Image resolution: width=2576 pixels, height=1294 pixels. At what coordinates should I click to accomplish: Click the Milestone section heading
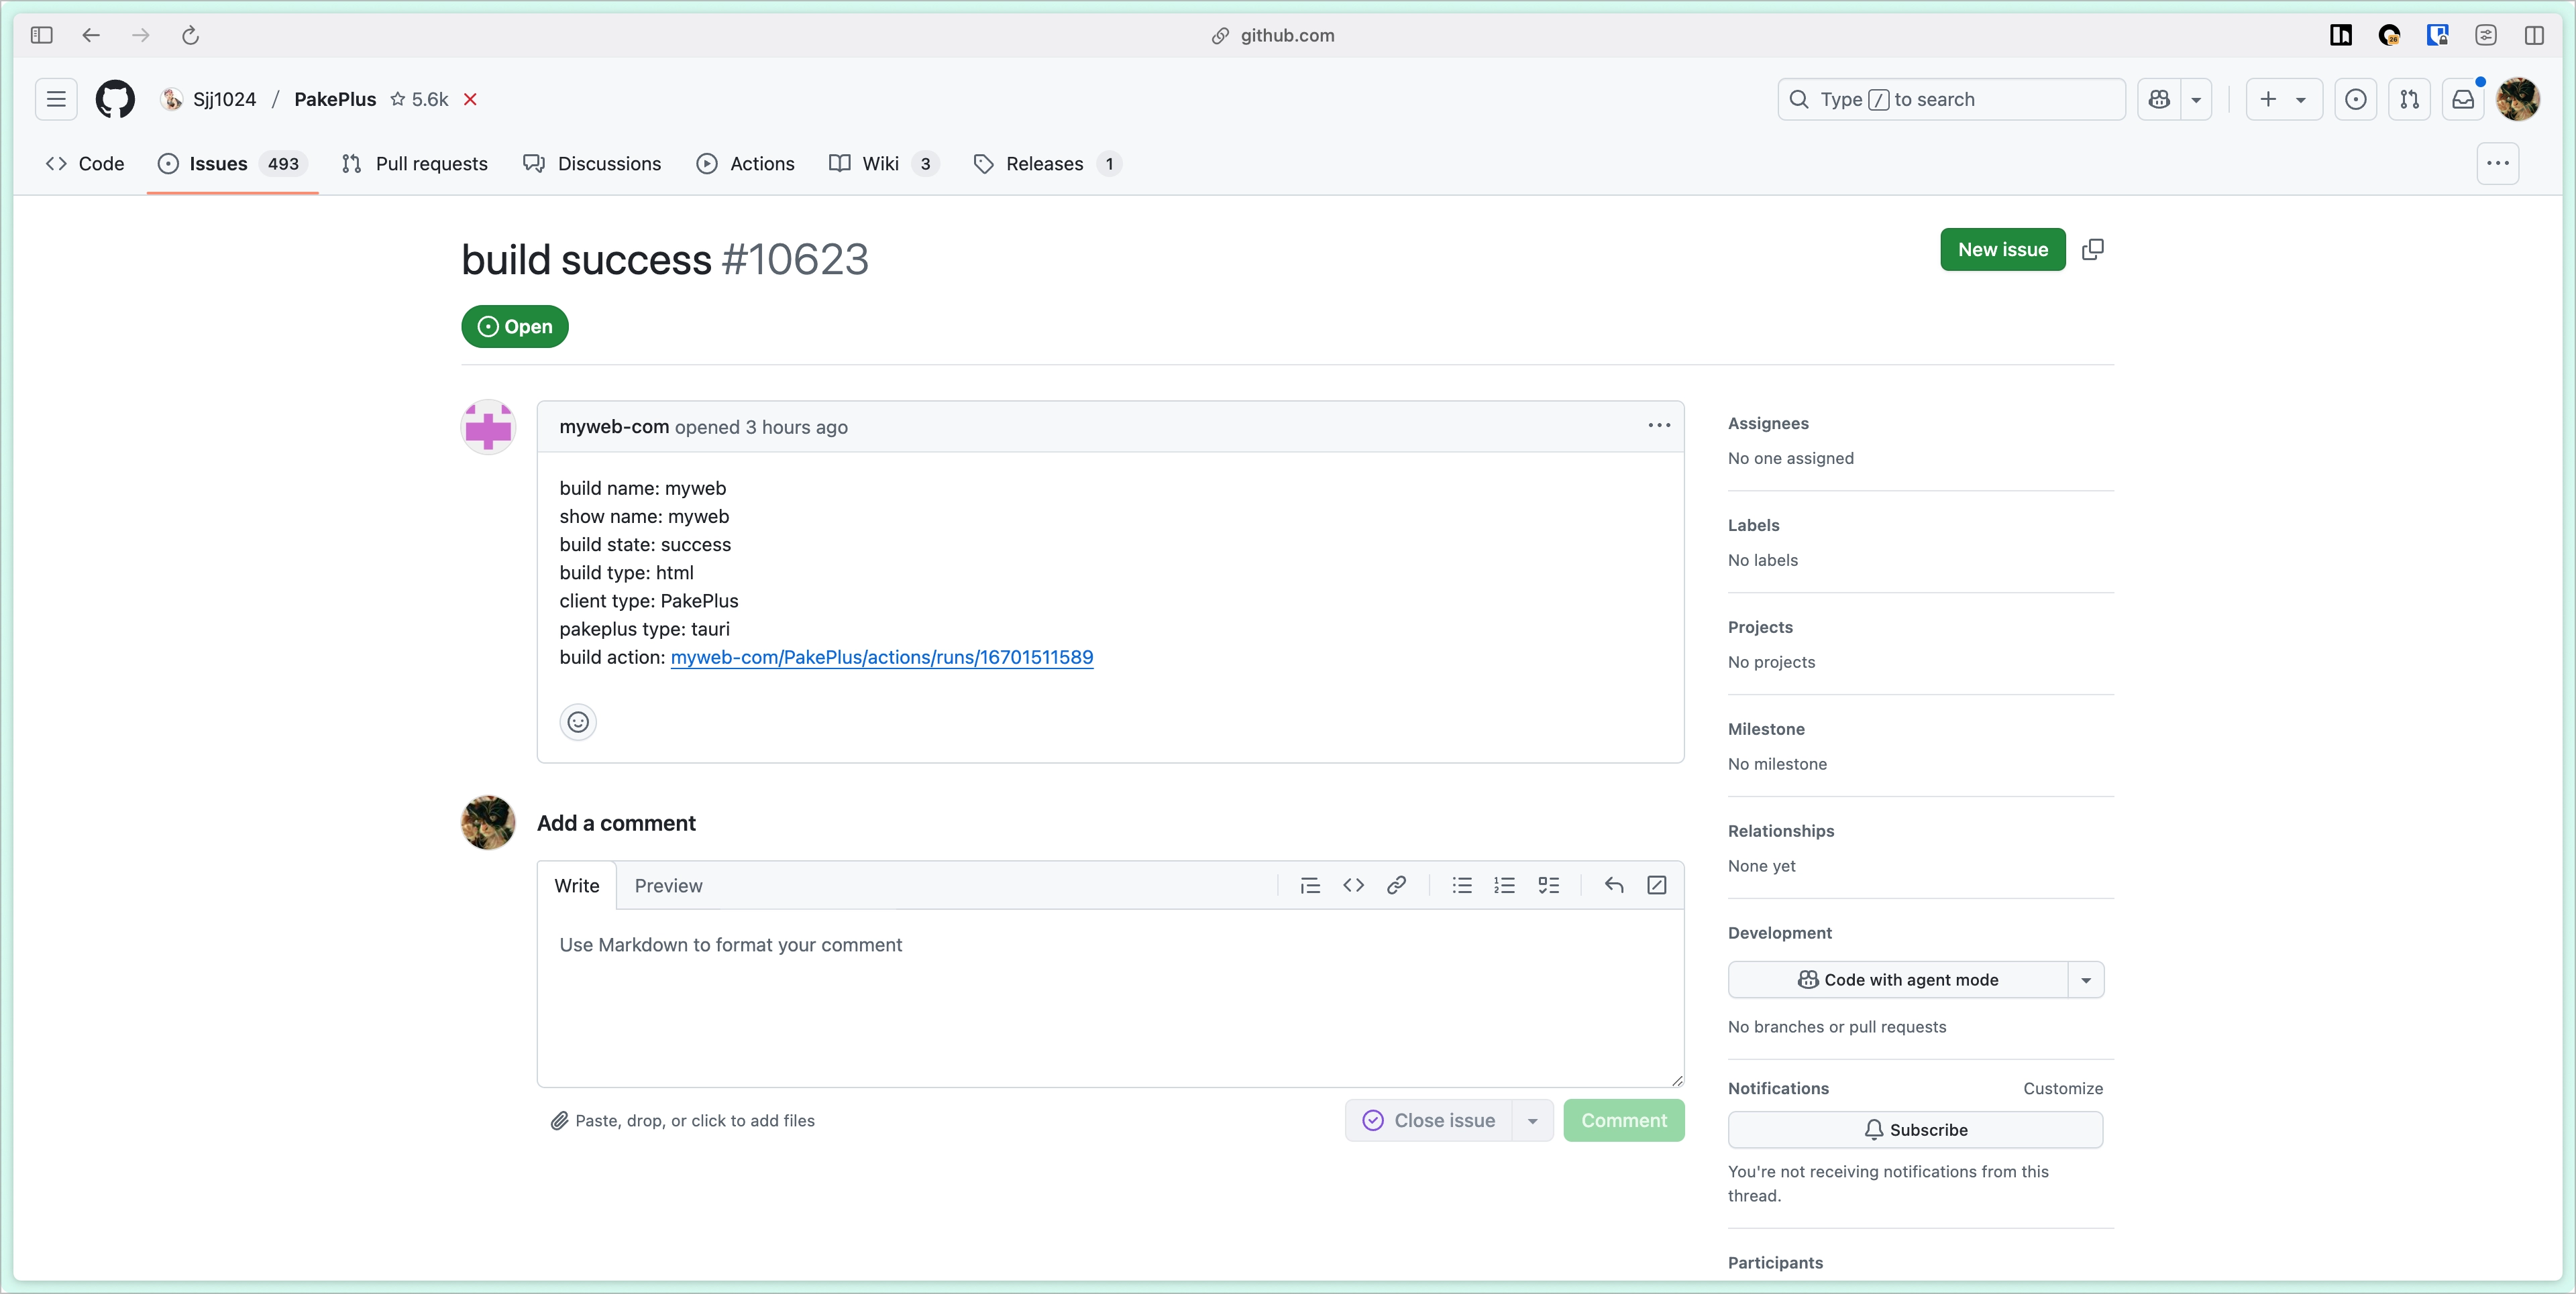pos(1766,728)
